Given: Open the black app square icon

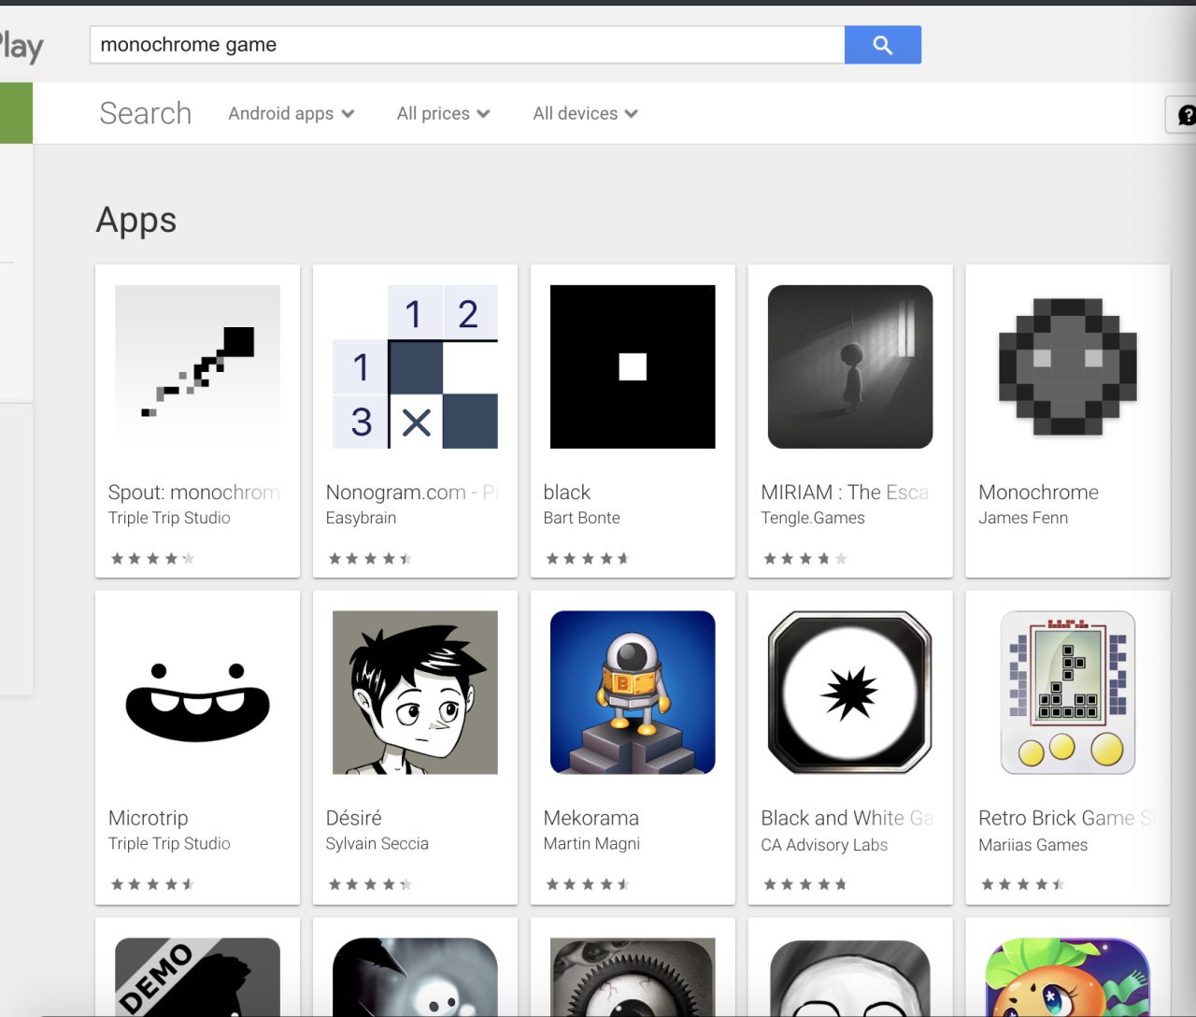Looking at the screenshot, I should point(633,367).
